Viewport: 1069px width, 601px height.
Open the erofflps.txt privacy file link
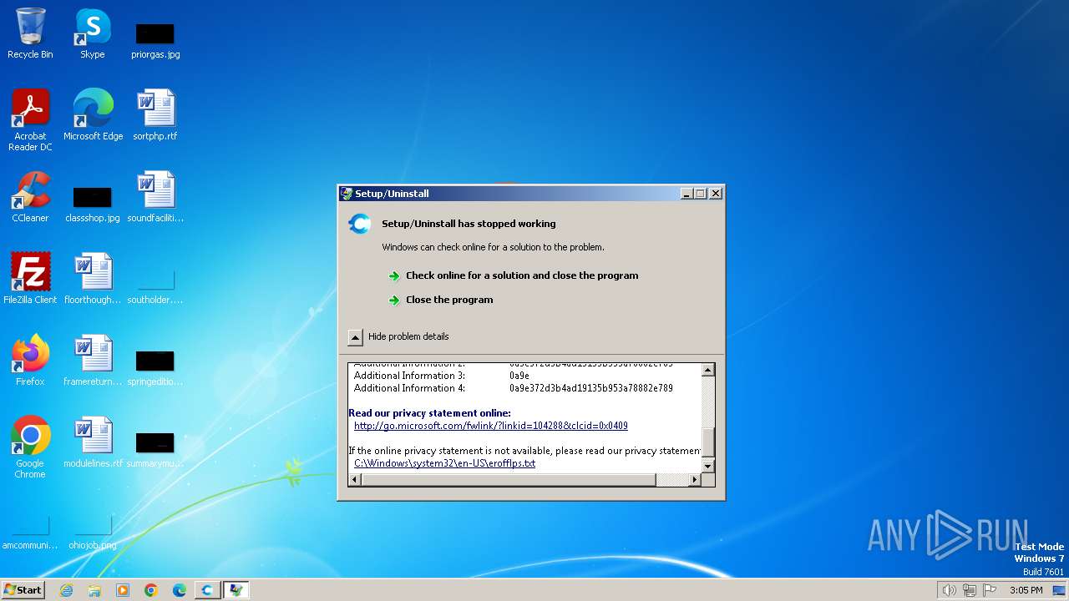click(445, 463)
